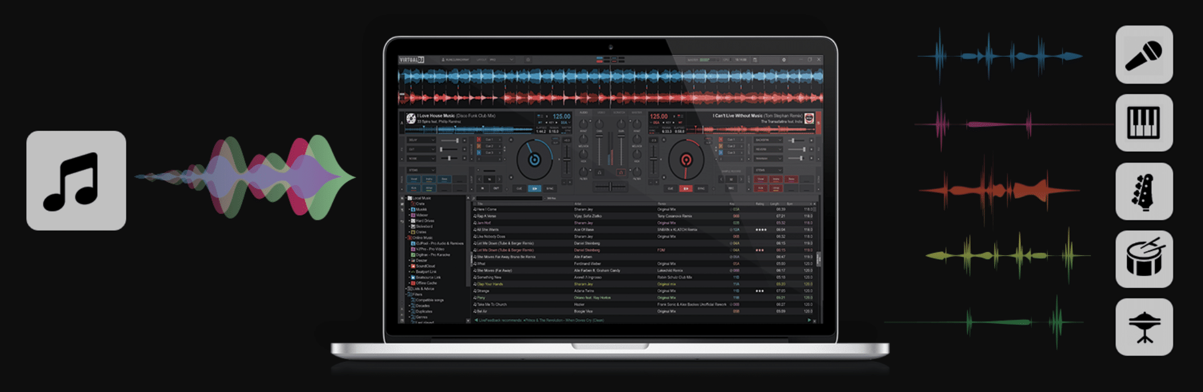Click the piano keys instrument icon

pyautogui.click(x=1144, y=123)
